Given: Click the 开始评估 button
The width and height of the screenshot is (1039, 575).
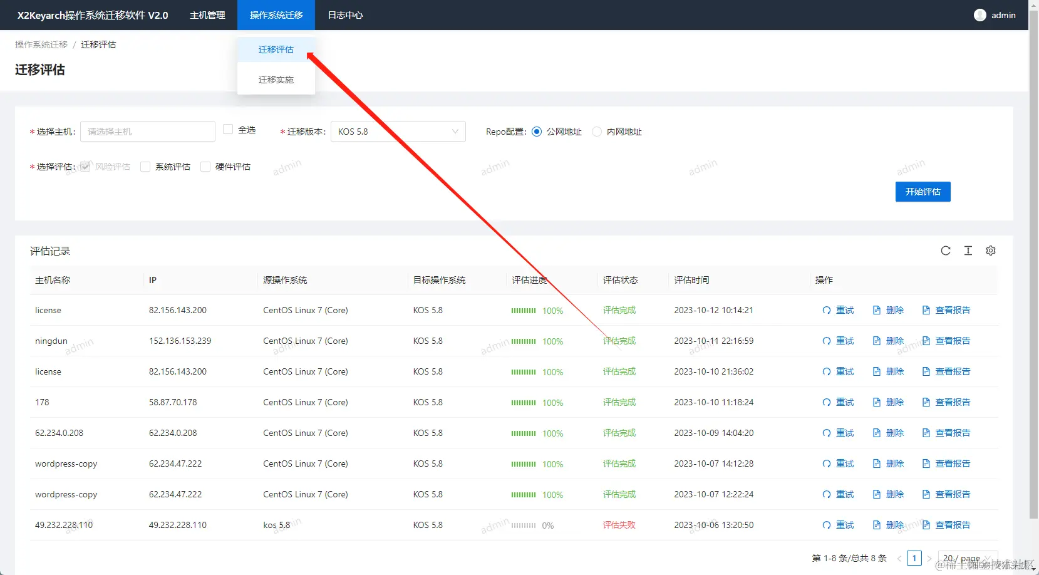Looking at the screenshot, I should tap(923, 192).
